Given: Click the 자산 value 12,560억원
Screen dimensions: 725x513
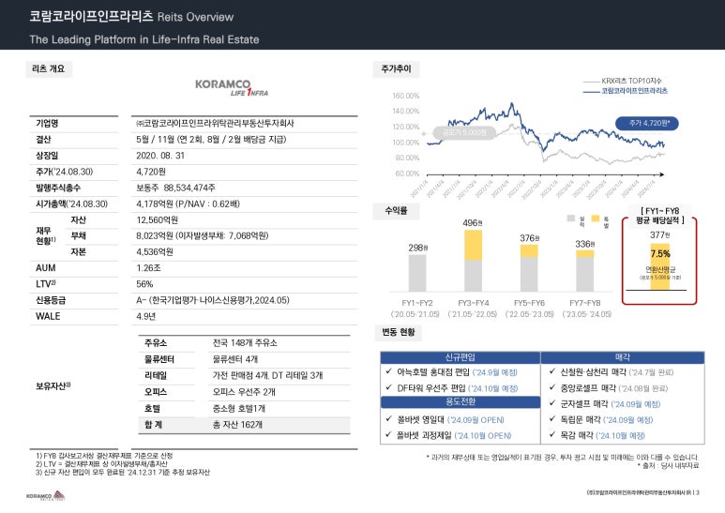Looking at the screenshot, I should pos(158,220).
